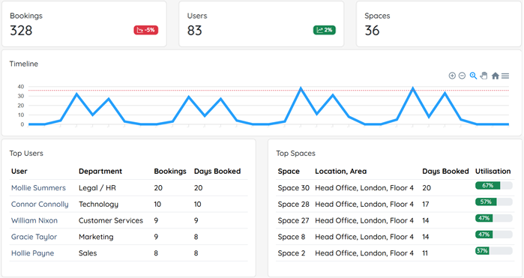Select the magnifier selection zoom tool
Viewport: 524px width, 278px height.
tap(473, 76)
